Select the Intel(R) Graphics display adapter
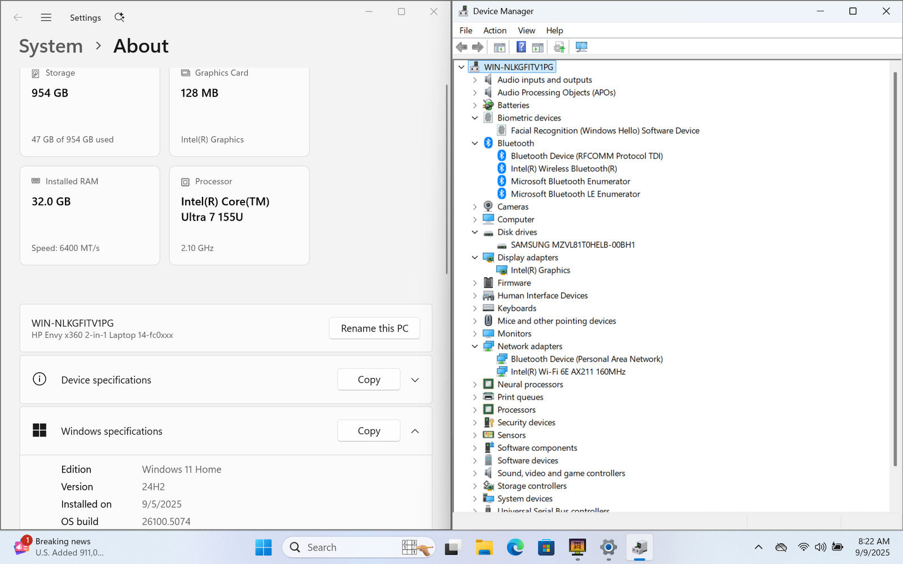This screenshot has height=564, width=903. coord(540,270)
